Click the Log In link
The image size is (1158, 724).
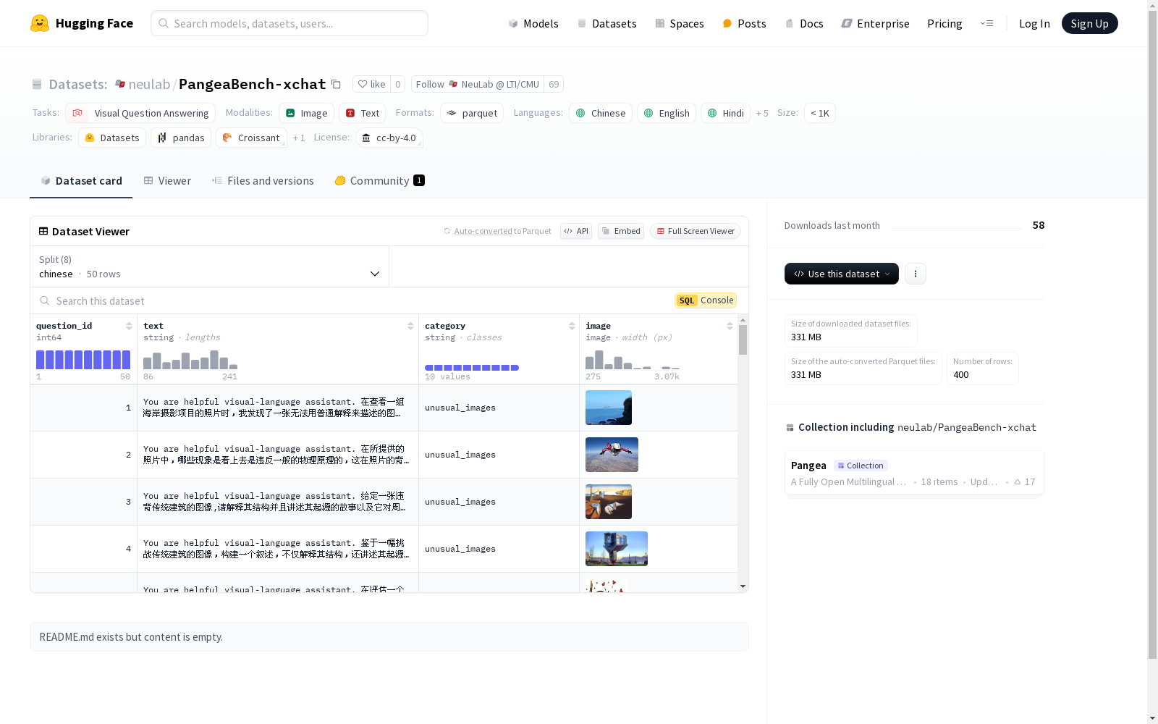click(1034, 23)
